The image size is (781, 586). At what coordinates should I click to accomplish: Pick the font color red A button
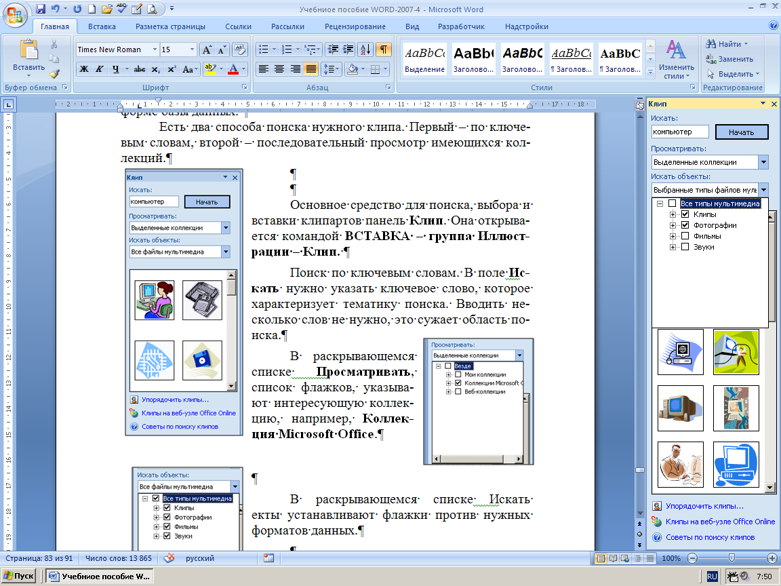(233, 69)
